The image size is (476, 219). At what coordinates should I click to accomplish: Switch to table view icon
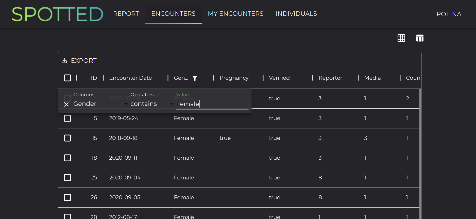[x=420, y=38]
